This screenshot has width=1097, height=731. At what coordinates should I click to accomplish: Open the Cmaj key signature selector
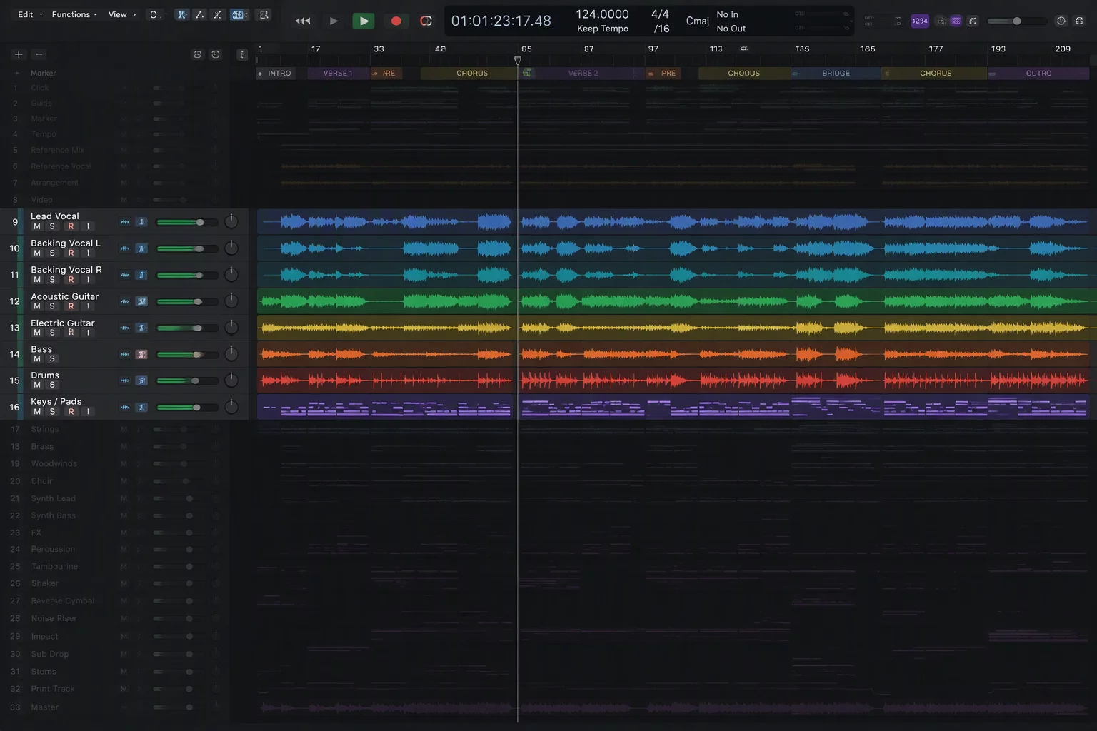[x=697, y=21]
